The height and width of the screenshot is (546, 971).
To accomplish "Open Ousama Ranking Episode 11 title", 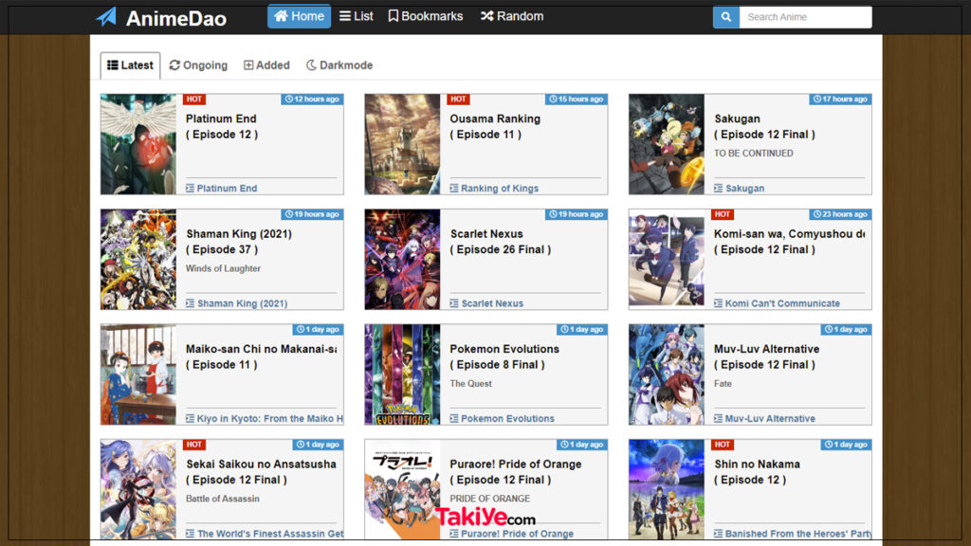I will tap(495, 126).
